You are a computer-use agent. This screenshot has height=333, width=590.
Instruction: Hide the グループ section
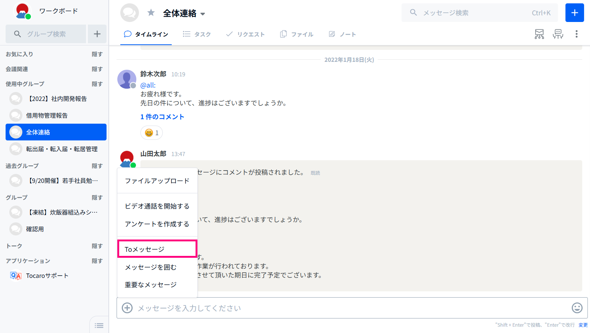[x=97, y=197]
